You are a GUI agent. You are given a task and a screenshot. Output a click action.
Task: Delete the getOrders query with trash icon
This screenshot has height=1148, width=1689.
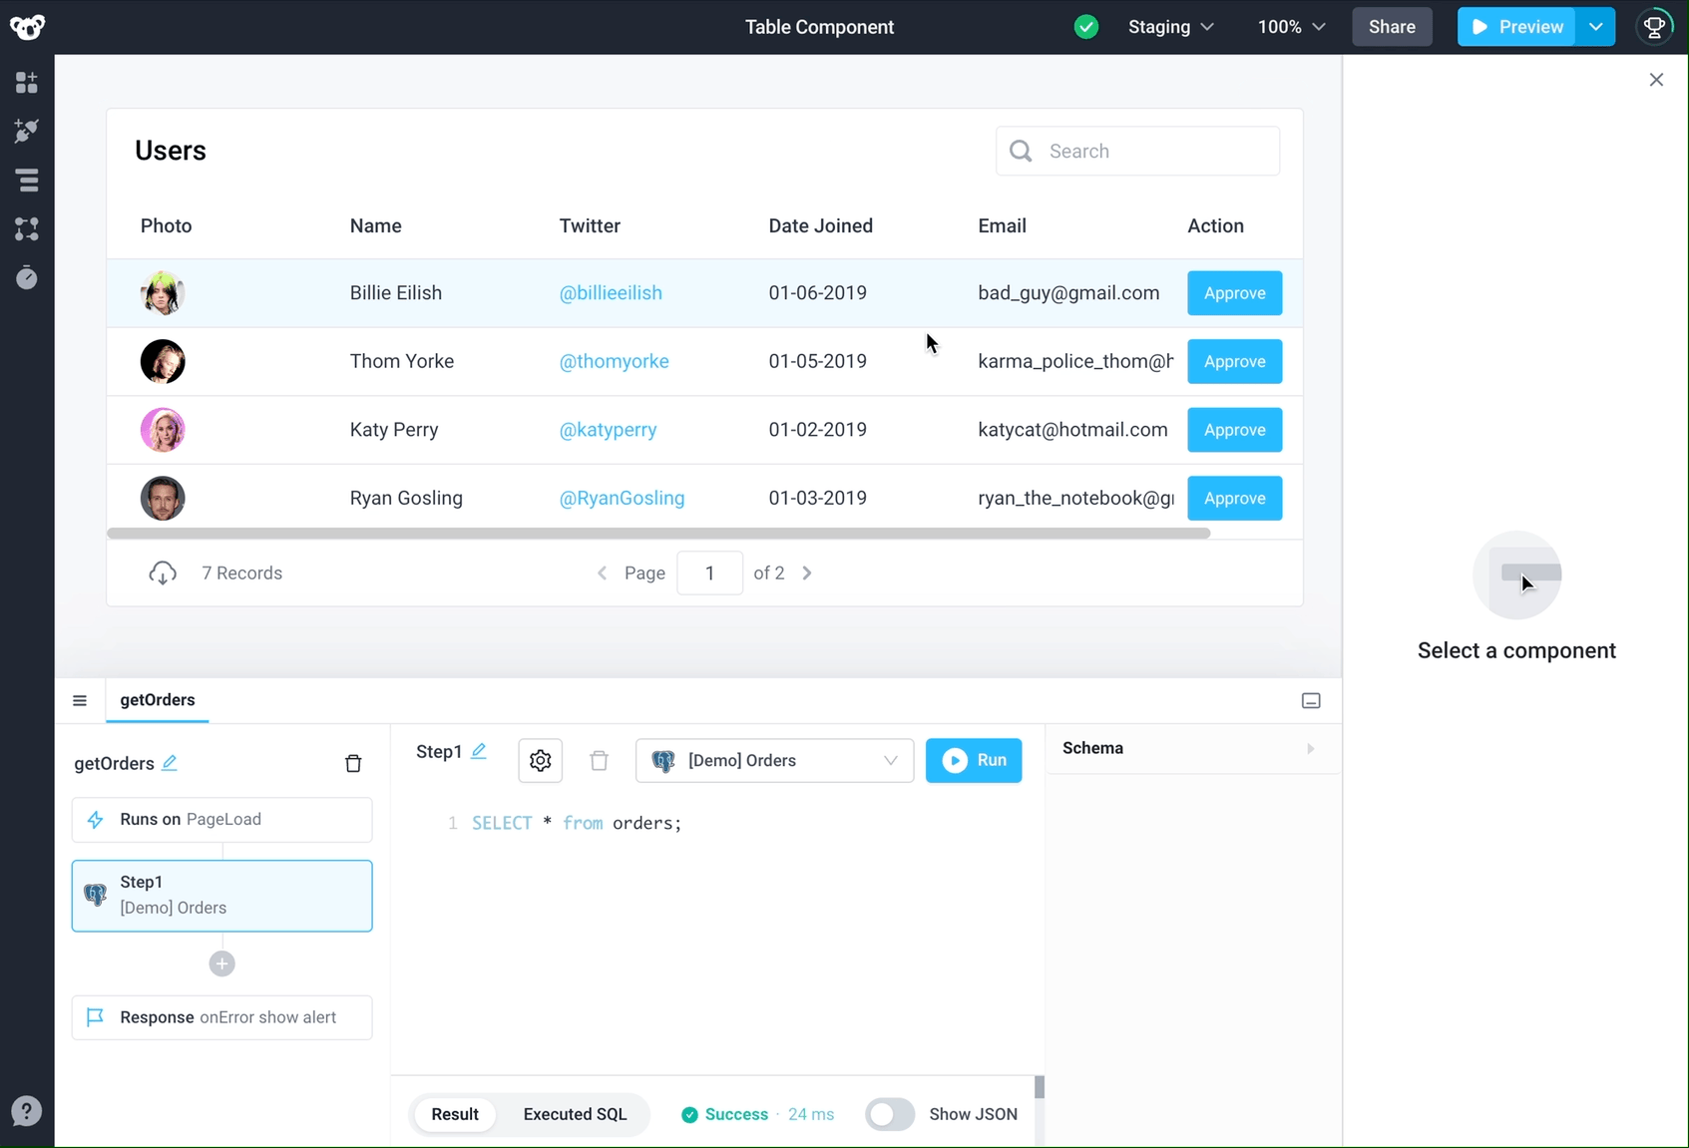point(353,764)
